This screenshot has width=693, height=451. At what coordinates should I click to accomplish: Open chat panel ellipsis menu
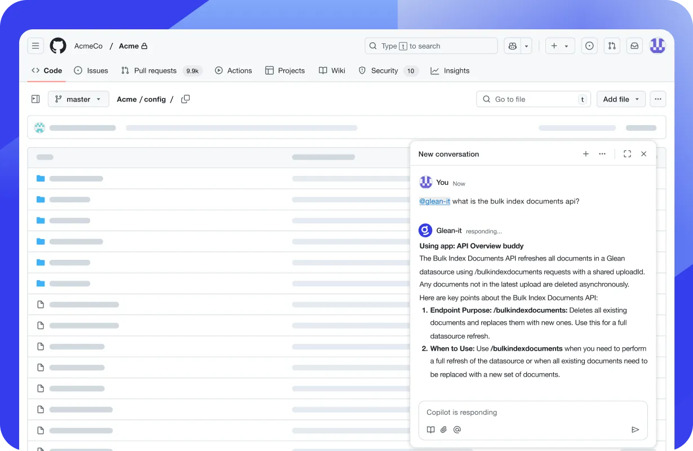pos(602,154)
